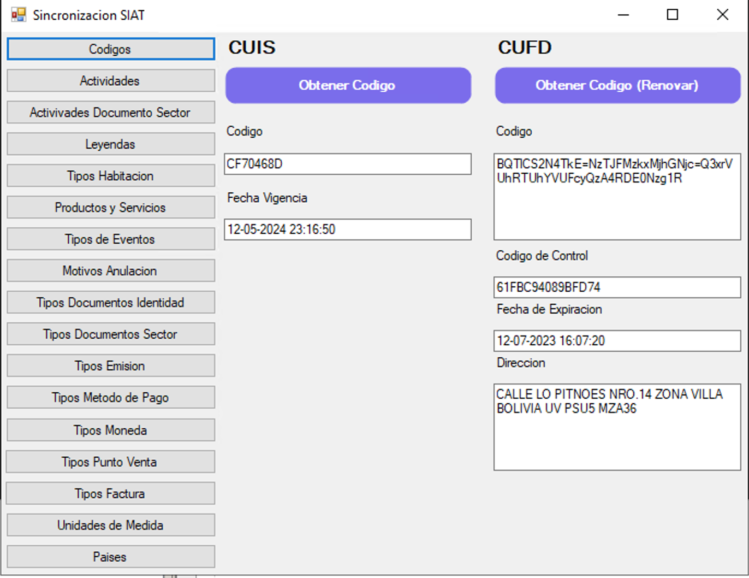Focus the Fecha Vigencia field
Image resolution: width=749 pixels, height=578 pixels.
[x=347, y=229]
